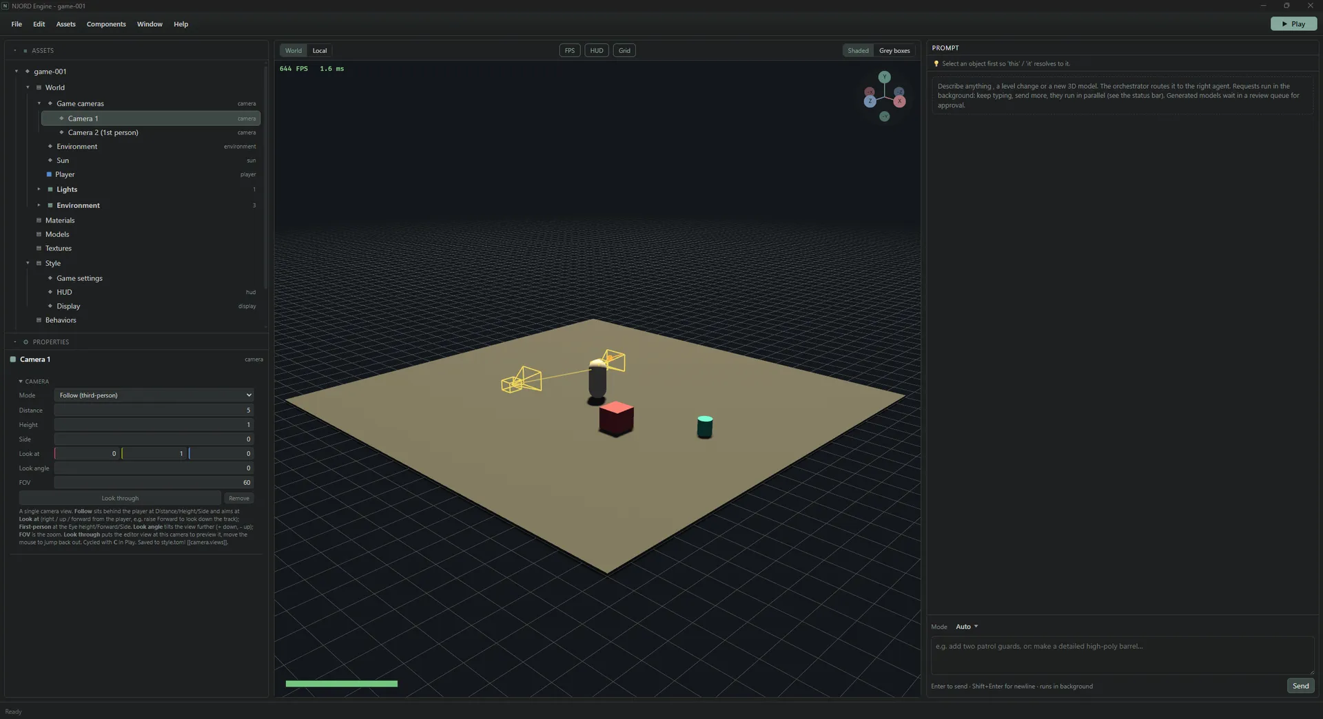1323x719 pixels.
Task: Click the Look through button
Action: [120, 498]
